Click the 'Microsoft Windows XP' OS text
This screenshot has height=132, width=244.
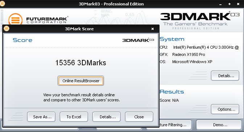(x=192, y=62)
